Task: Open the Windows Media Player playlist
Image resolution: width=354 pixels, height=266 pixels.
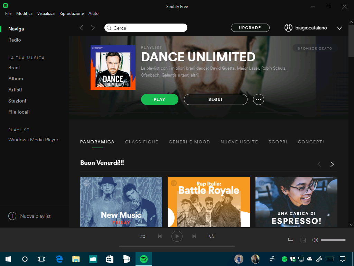Action: [x=34, y=140]
